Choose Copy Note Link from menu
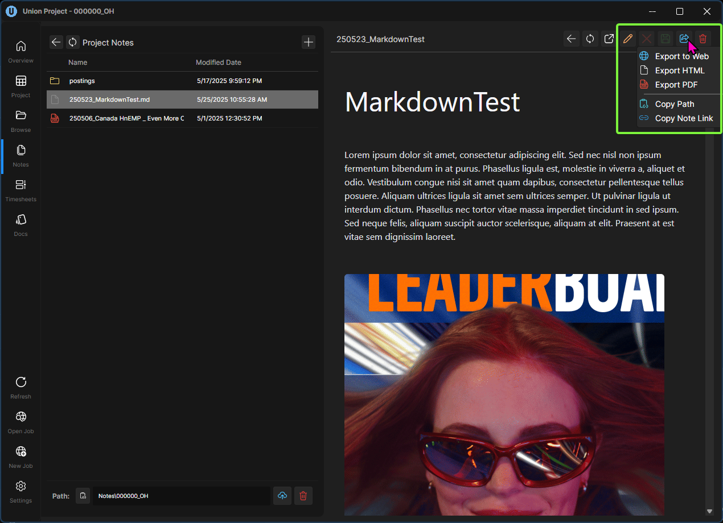 coord(677,118)
